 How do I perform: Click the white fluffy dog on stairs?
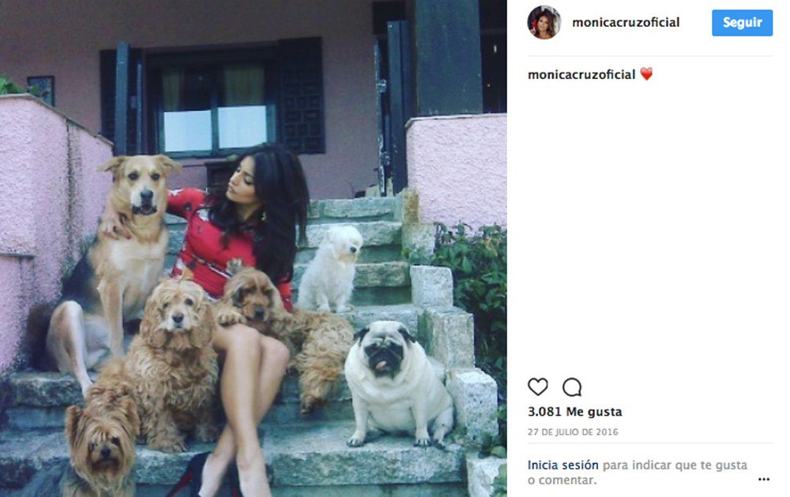pyautogui.click(x=329, y=270)
